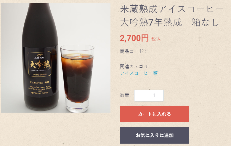Click the 大吟熟7年熟成 箱なし title line
This screenshot has height=146, width=231.
(169, 23)
